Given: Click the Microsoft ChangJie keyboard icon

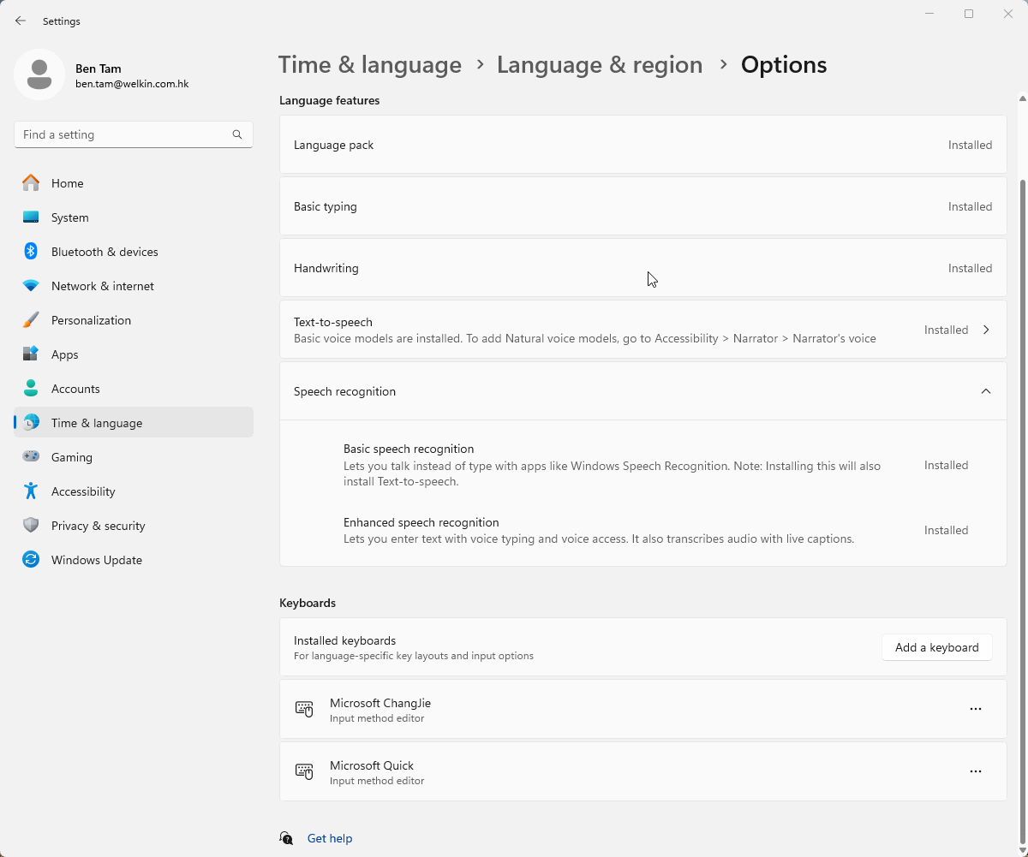Looking at the screenshot, I should (x=304, y=709).
